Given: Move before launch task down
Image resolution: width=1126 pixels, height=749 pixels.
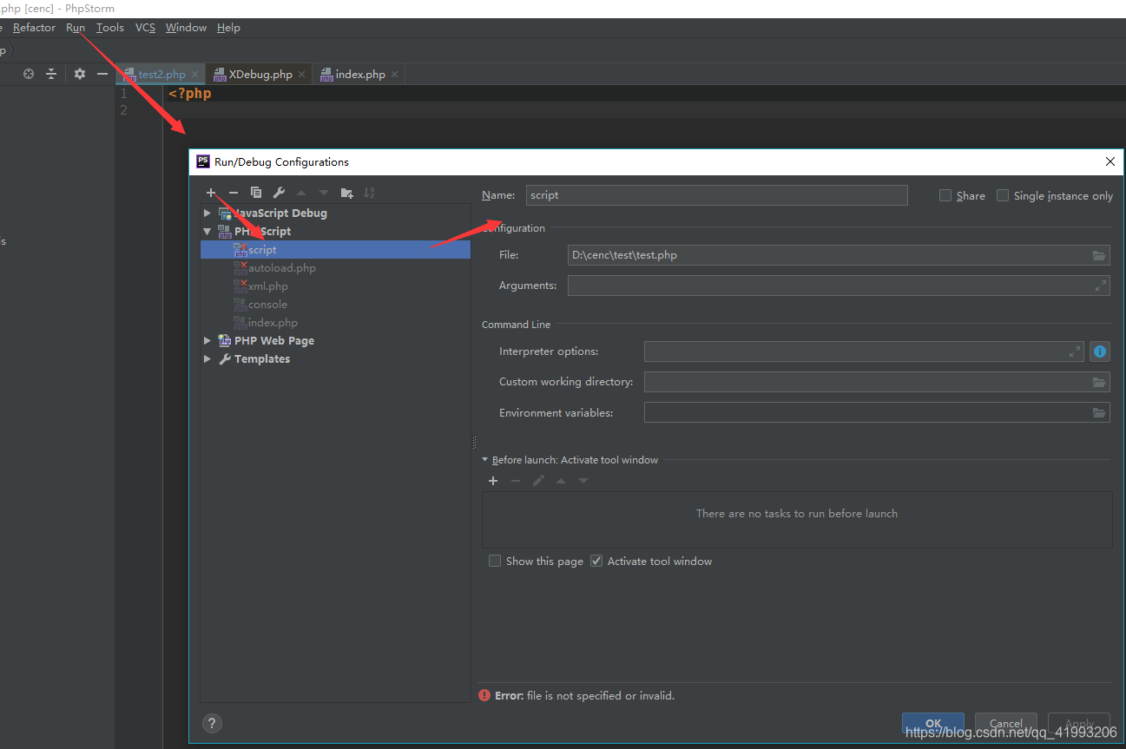Looking at the screenshot, I should pos(583,481).
